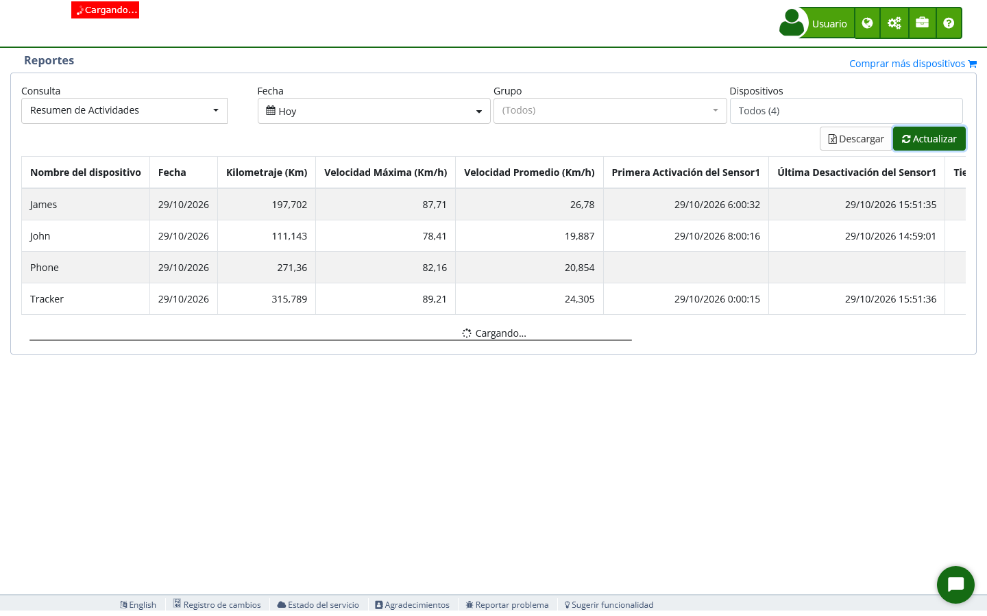This screenshot has width=987, height=616.
Task: Open the help question mark icon
Action: point(949,23)
